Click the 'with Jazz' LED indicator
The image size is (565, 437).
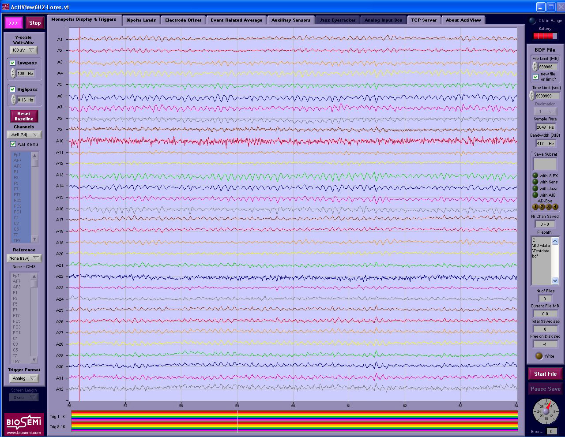[x=535, y=188]
